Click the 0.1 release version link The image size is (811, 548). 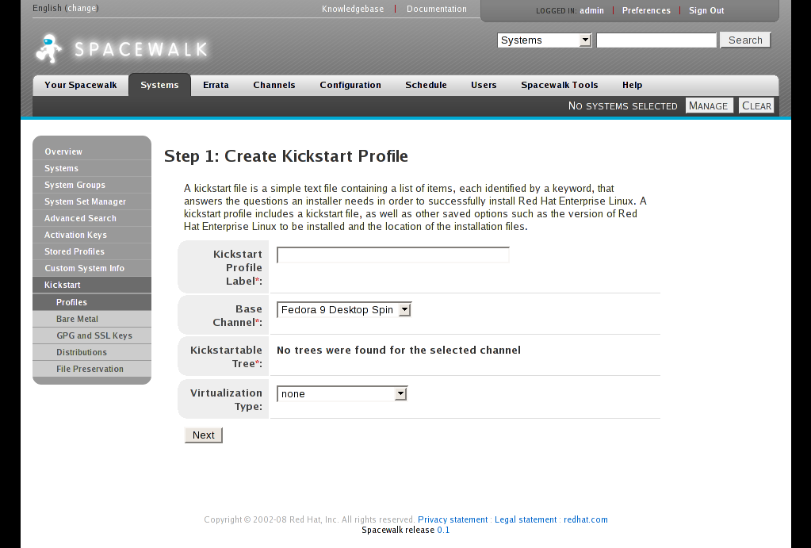tap(443, 530)
